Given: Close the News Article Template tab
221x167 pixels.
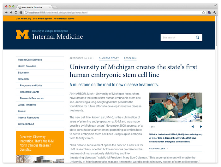Looking at the screenshot, I should (x=50, y=7).
